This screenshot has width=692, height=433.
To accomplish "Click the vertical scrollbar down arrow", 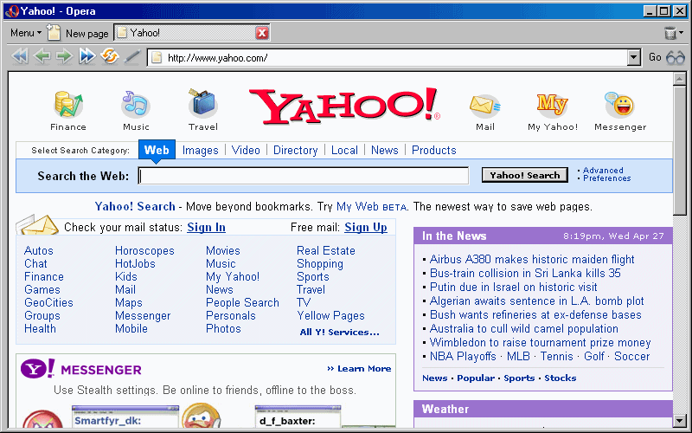I will (679, 421).
